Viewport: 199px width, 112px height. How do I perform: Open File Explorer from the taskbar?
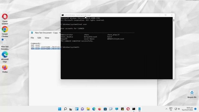click(88, 109)
